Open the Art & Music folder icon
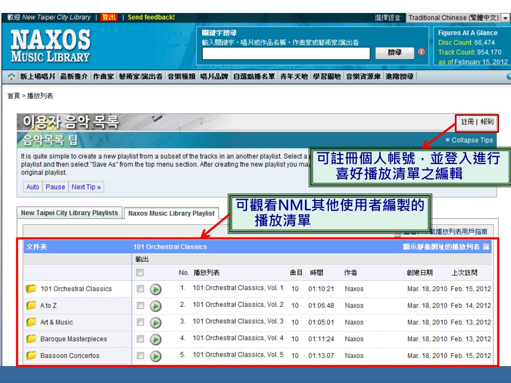Viewport: 511px width, 383px height. [31, 322]
